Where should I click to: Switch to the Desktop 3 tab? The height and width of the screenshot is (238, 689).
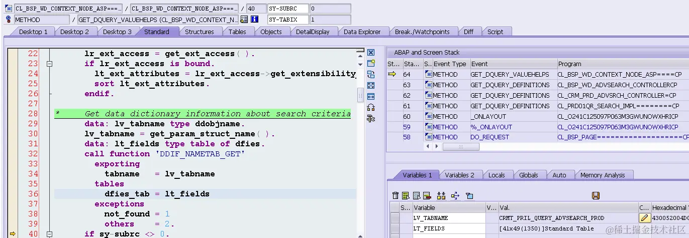click(x=118, y=32)
